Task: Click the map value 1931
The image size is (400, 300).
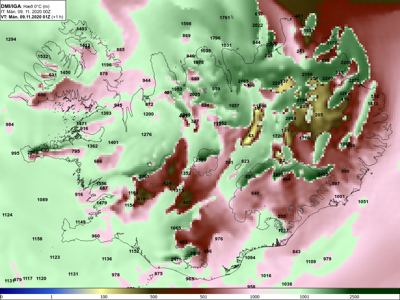Action: pyautogui.click(x=309, y=30)
